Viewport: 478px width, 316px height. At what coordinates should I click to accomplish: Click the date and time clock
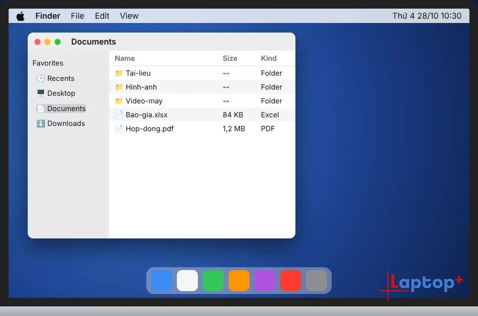pyautogui.click(x=427, y=16)
